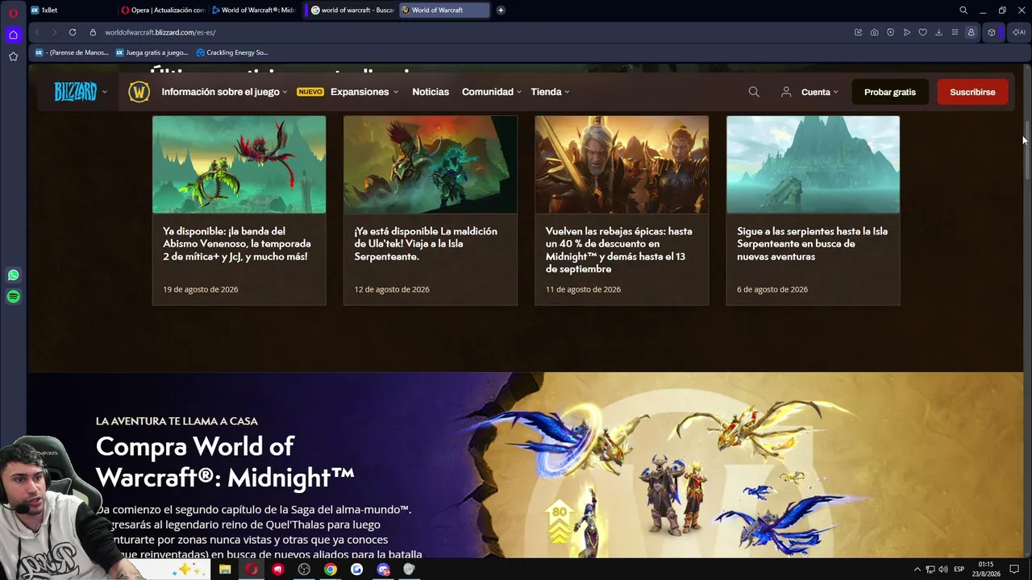Open WhatsApp from the Opera sidebar
1032x580 pixels.
[x=13, y=275]
